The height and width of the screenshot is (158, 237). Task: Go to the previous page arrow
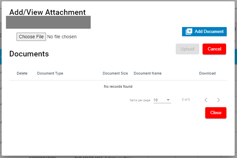(x=206, y=100)
